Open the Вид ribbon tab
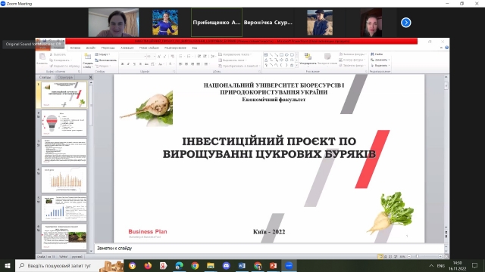485x272 pixels. point(194,48)
